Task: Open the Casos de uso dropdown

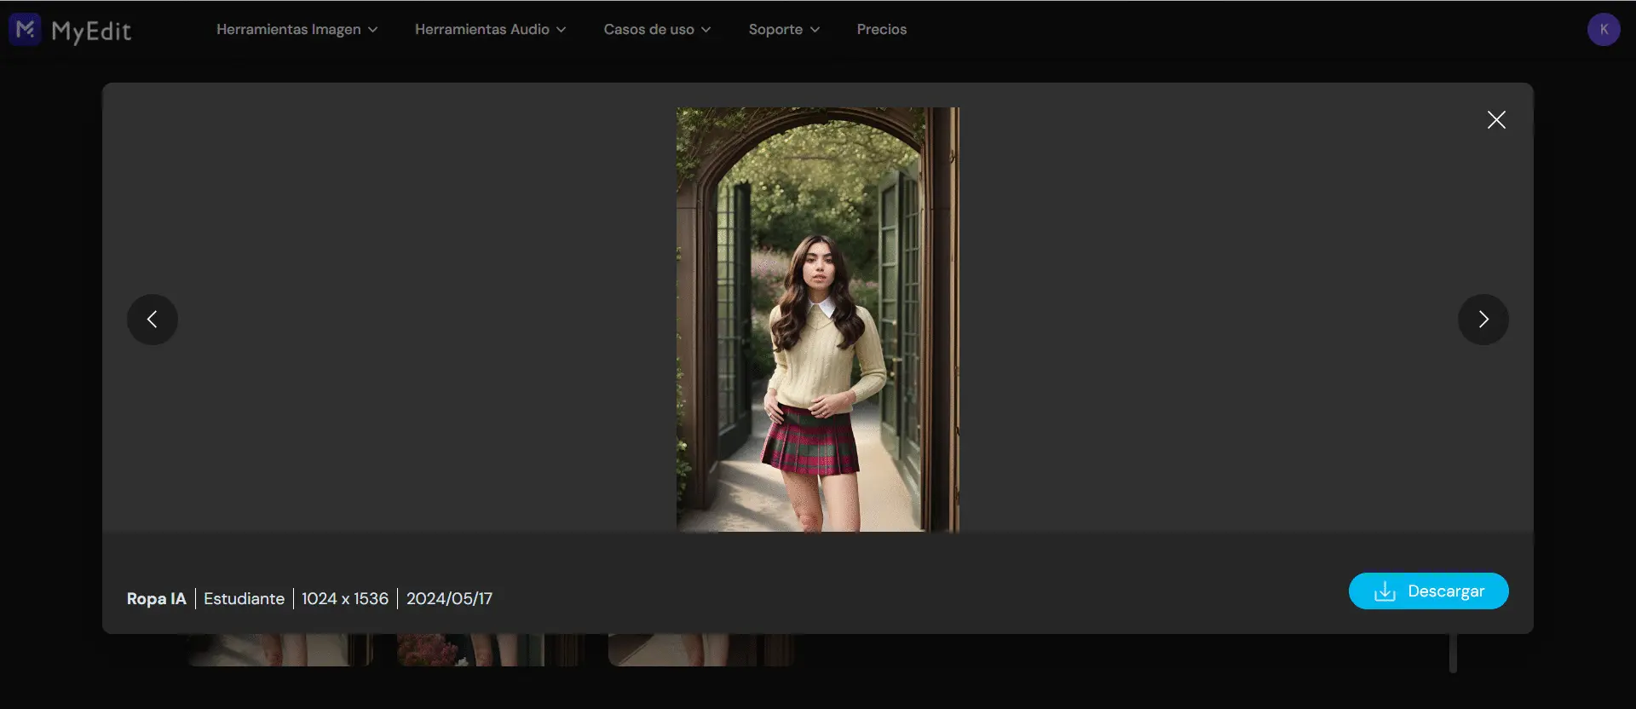Action: point(657,30)
